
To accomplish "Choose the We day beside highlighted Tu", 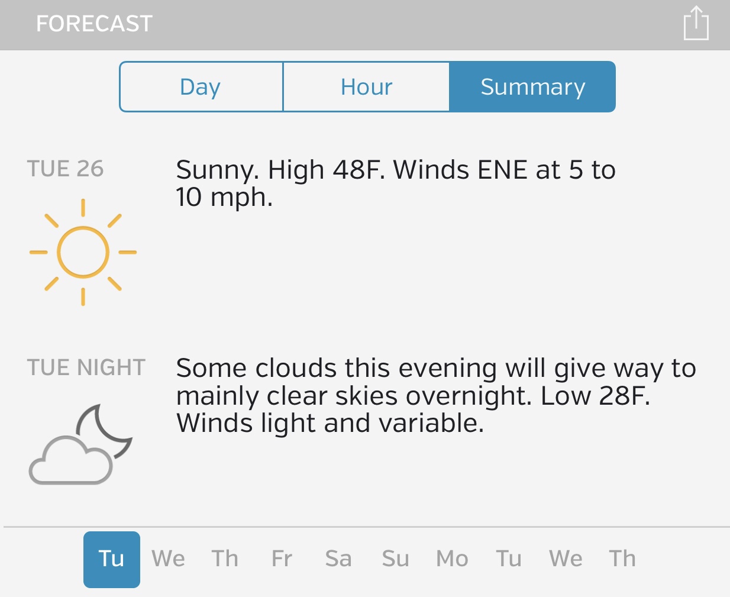I will [168, 559].
